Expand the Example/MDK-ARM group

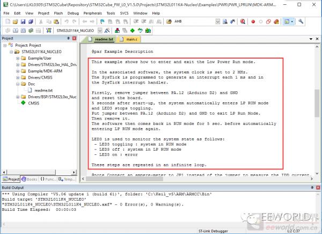18,71
